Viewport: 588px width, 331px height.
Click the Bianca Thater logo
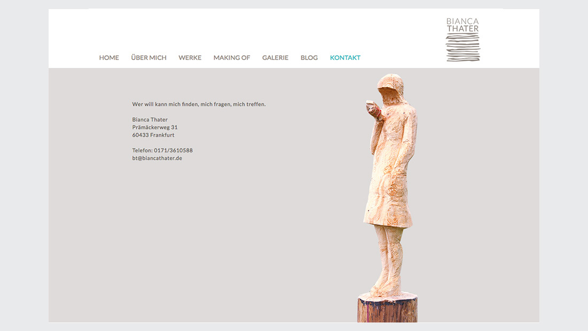click(x=463, y=39)
